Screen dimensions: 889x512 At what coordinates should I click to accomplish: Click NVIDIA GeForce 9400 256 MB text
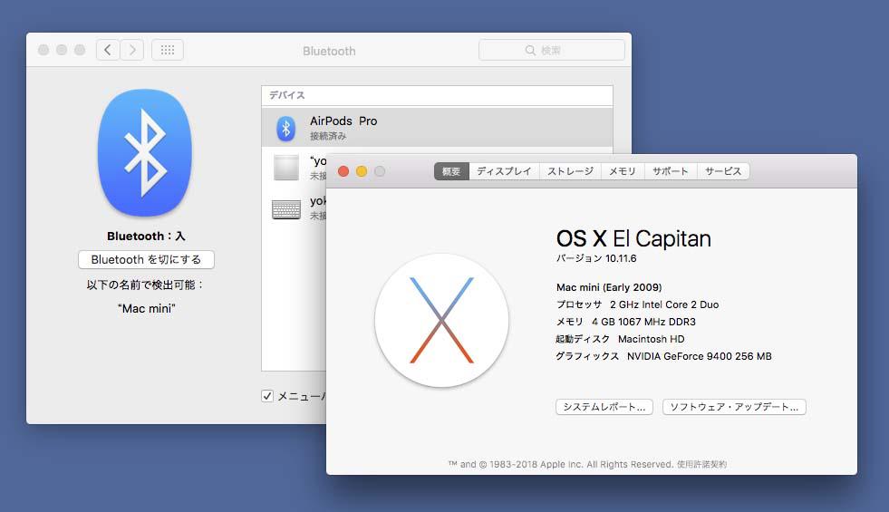(699, 356)
